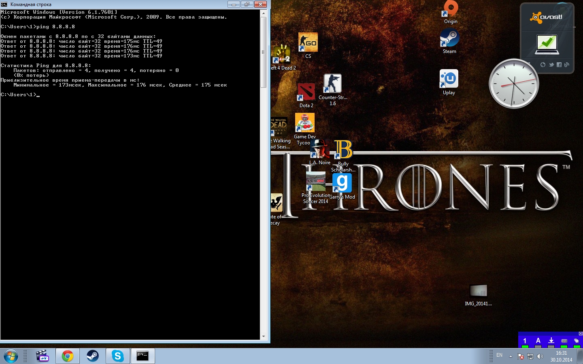Open the Windows Start menu

pyautogui.click(x=11, y=356)
